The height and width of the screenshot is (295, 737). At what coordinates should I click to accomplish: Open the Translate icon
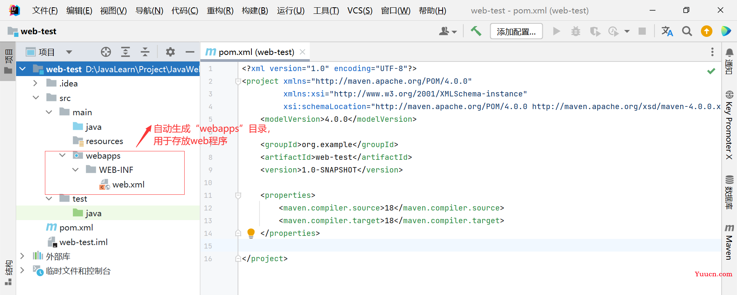click(x=667, y=31)
